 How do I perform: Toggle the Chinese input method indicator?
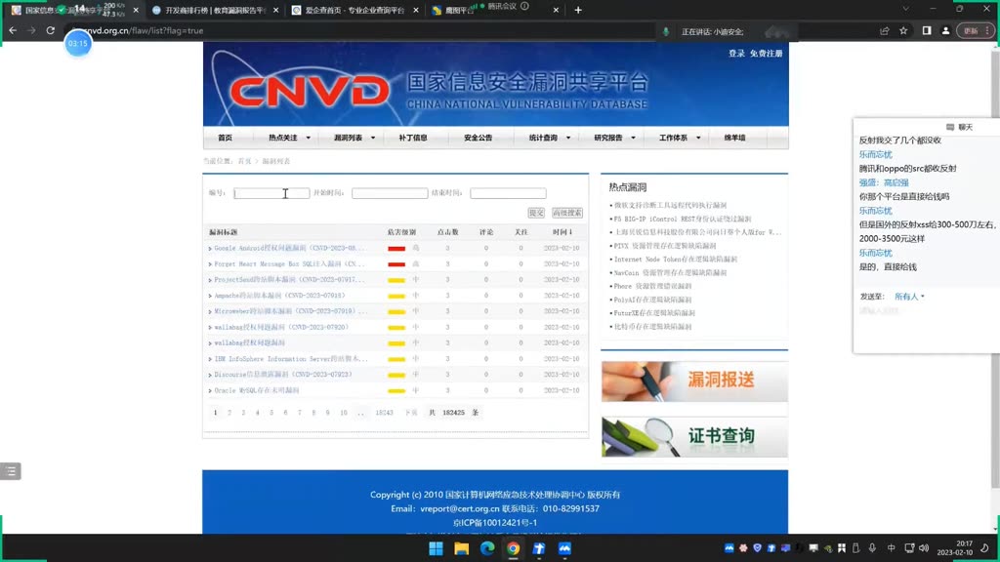pyautogui.click(x=891, y=548)
